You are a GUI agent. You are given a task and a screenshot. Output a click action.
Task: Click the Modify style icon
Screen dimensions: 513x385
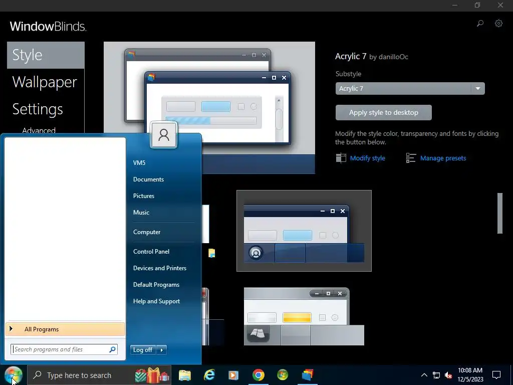341,158
